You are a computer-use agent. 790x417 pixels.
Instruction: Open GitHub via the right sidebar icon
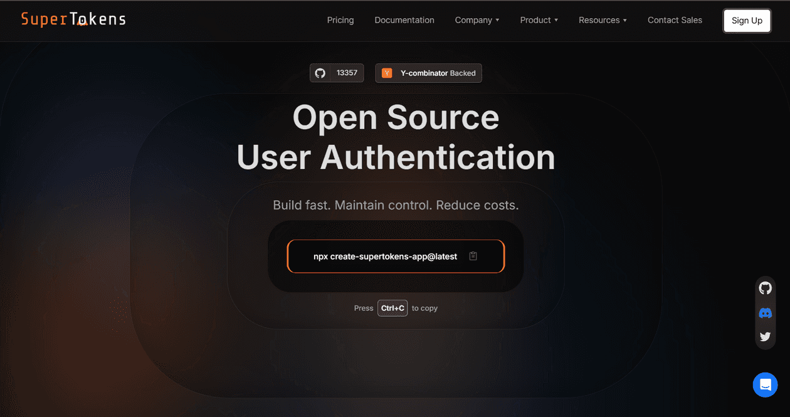(x=765, y=288)
